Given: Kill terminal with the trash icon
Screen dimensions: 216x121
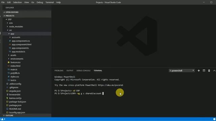Looking at the screenshot, I should 209,71.
